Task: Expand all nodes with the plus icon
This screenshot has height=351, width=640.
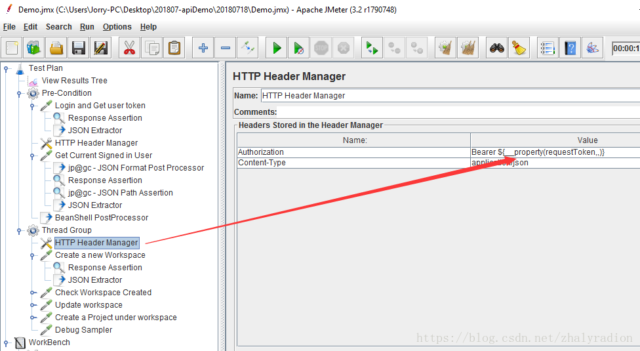Action: [203, 48]
